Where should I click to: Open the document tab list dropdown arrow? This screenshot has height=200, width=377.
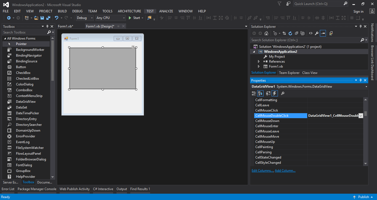click(x=246, y=26)
